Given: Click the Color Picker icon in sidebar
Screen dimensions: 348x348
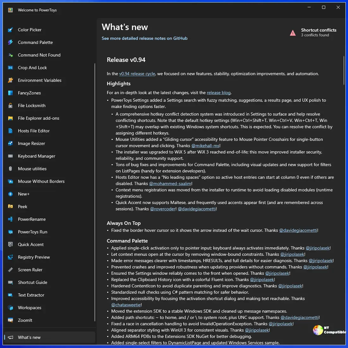Looking at the screenshot, I should (x=10, y=30).
